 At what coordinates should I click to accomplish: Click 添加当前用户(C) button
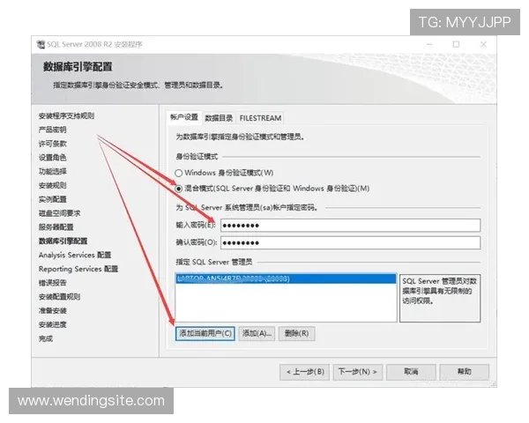coord(205,334)
